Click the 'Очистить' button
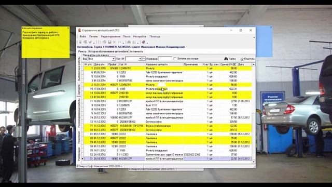Viewport: 332px width, 187px height. point(247,59)
